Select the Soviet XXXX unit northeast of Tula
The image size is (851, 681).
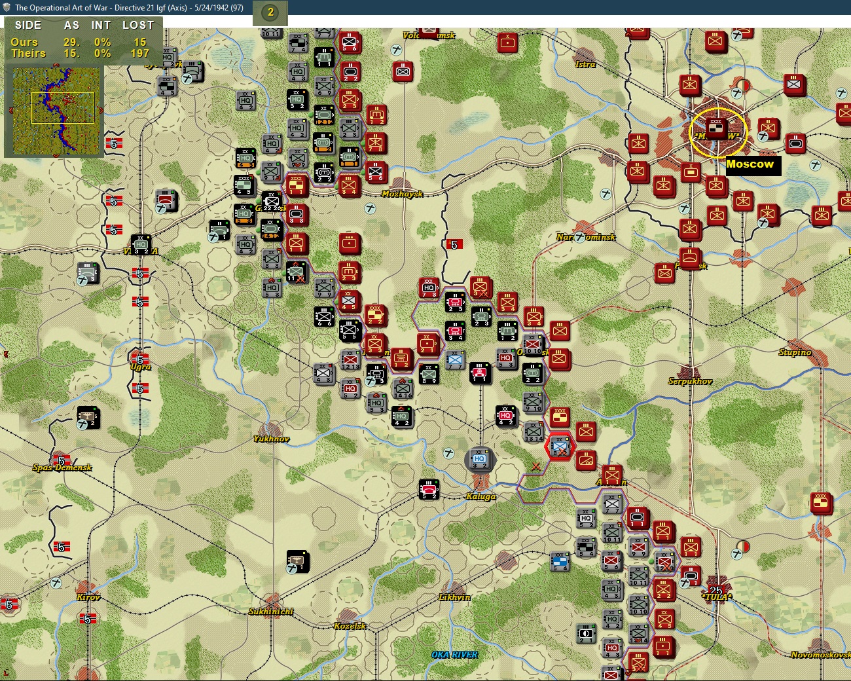[x=820, y=503]
